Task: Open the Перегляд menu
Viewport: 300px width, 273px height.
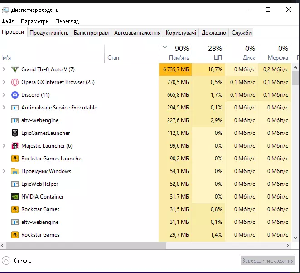Action: (67, 21)
